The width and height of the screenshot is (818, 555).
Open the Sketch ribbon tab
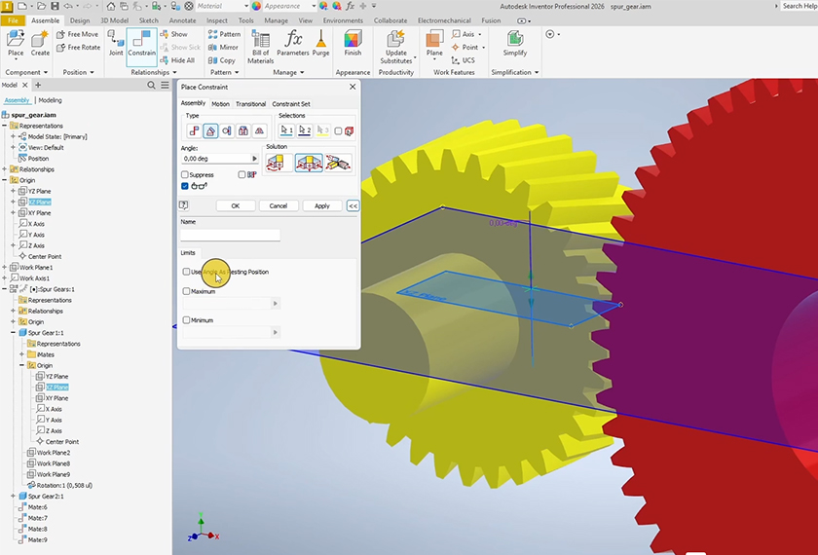[x=149, y=19]
